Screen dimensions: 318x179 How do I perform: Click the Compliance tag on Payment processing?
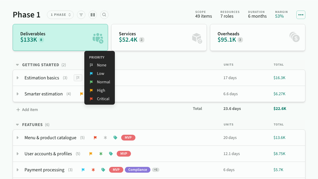coord(138,170)
